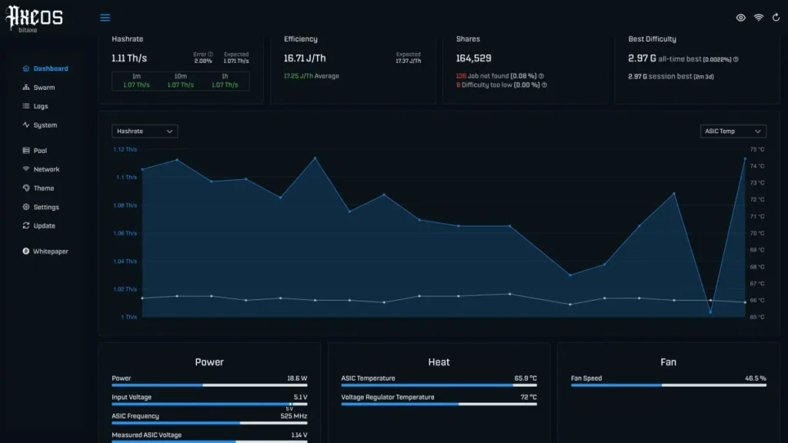Open the ASIC Temp chart dropdown
788x443 pixels.
tap(733, 131)
